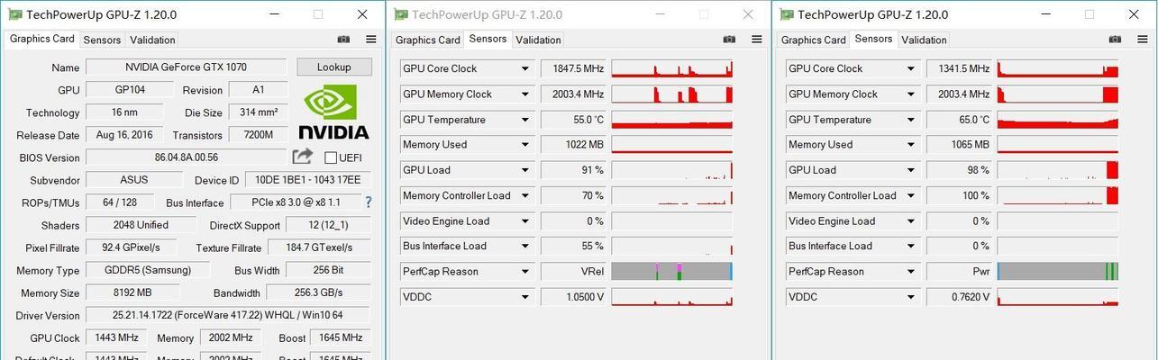This screenshot has height=360, width=1158.
Task: Switch to Sensors tab in the left window
Action: pos(102,40)
